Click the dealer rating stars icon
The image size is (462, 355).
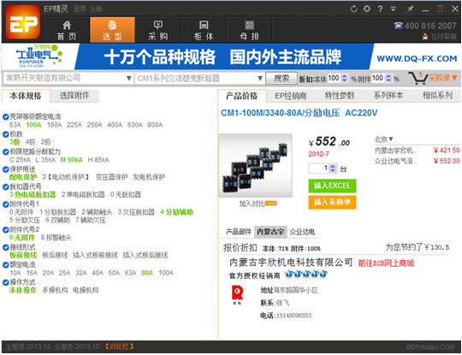[x=306, y=275]
